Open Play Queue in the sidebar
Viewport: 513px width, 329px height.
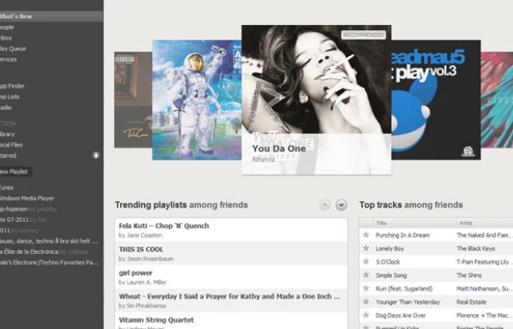coord(13,48)
